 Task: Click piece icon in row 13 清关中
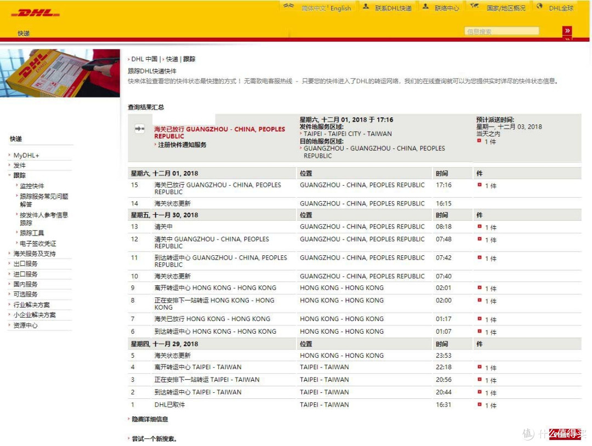click(x=480, y=226)
